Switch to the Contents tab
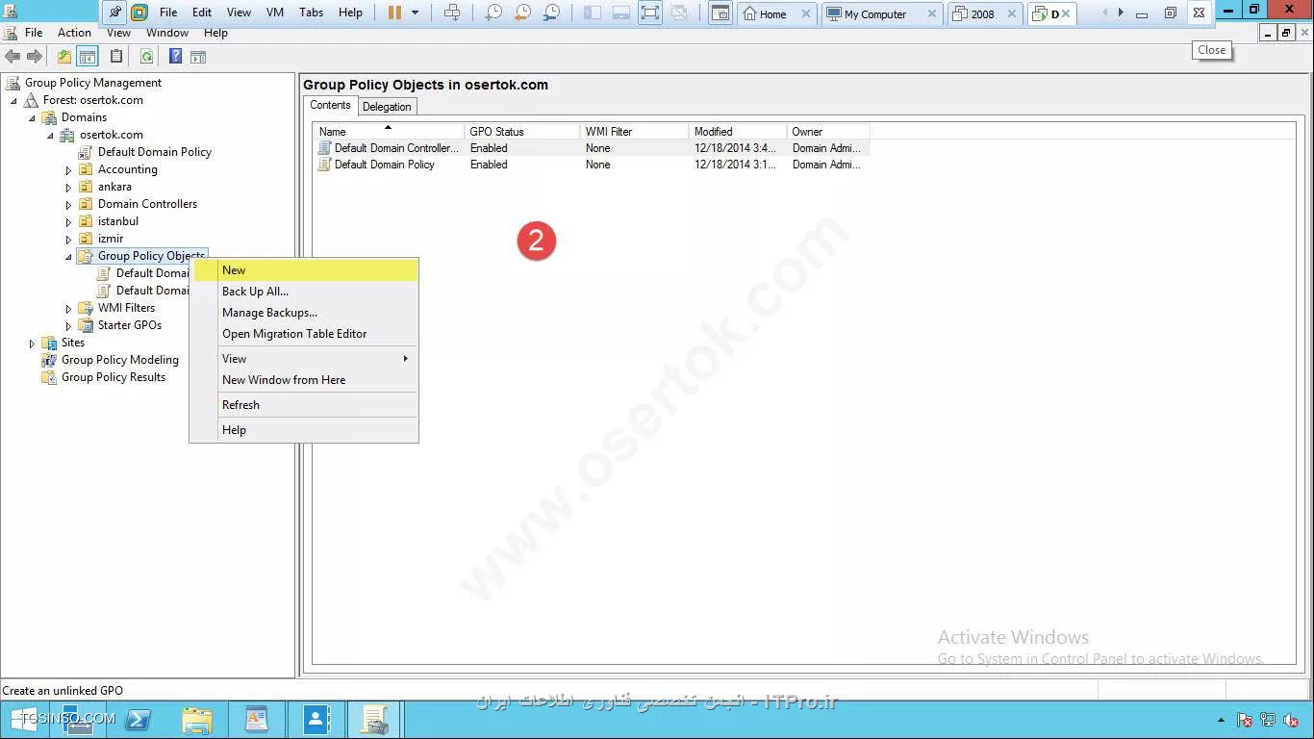The width and height of the screenshot is (1314, 739). tap(330, 105)
